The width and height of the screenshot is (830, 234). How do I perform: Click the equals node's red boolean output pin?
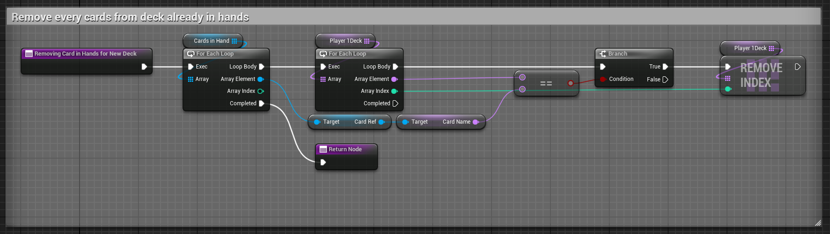tap(570, 83)
